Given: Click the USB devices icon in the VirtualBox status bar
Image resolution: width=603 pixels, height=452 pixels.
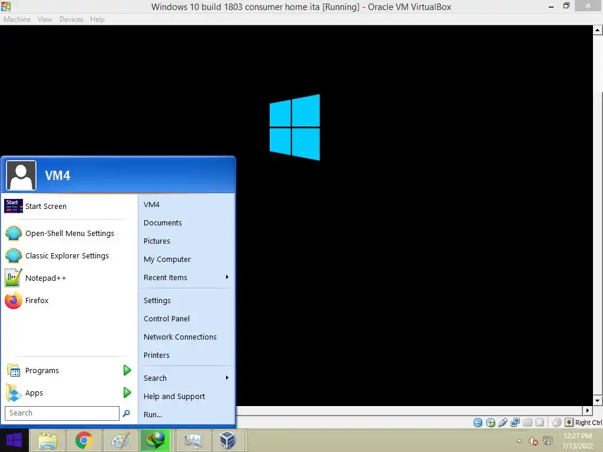Looking at the screenshot, I should 503,423.
